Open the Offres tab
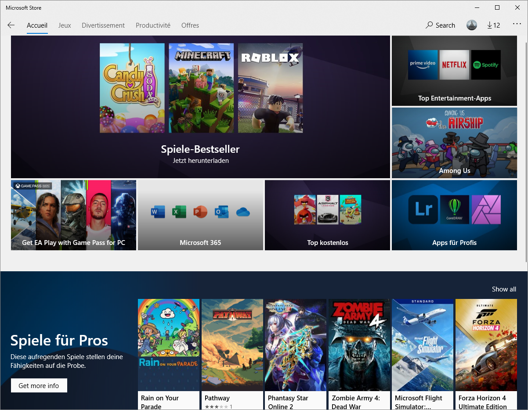The image size is (528, 410). (x=190, y=25)
